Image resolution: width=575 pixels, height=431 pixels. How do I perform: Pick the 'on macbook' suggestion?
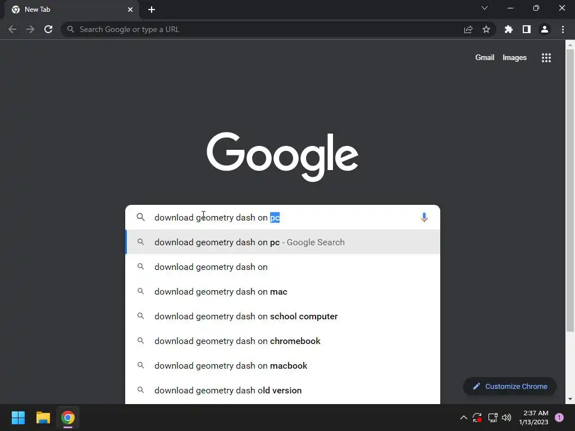283,365
